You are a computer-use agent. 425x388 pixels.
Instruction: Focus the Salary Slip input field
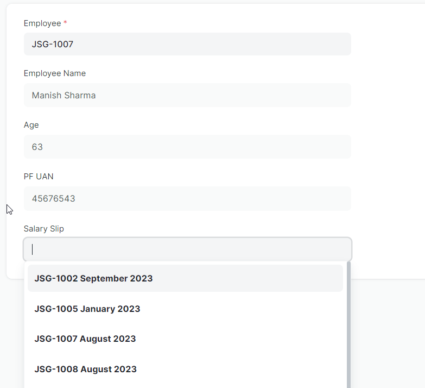coord(188,249)
